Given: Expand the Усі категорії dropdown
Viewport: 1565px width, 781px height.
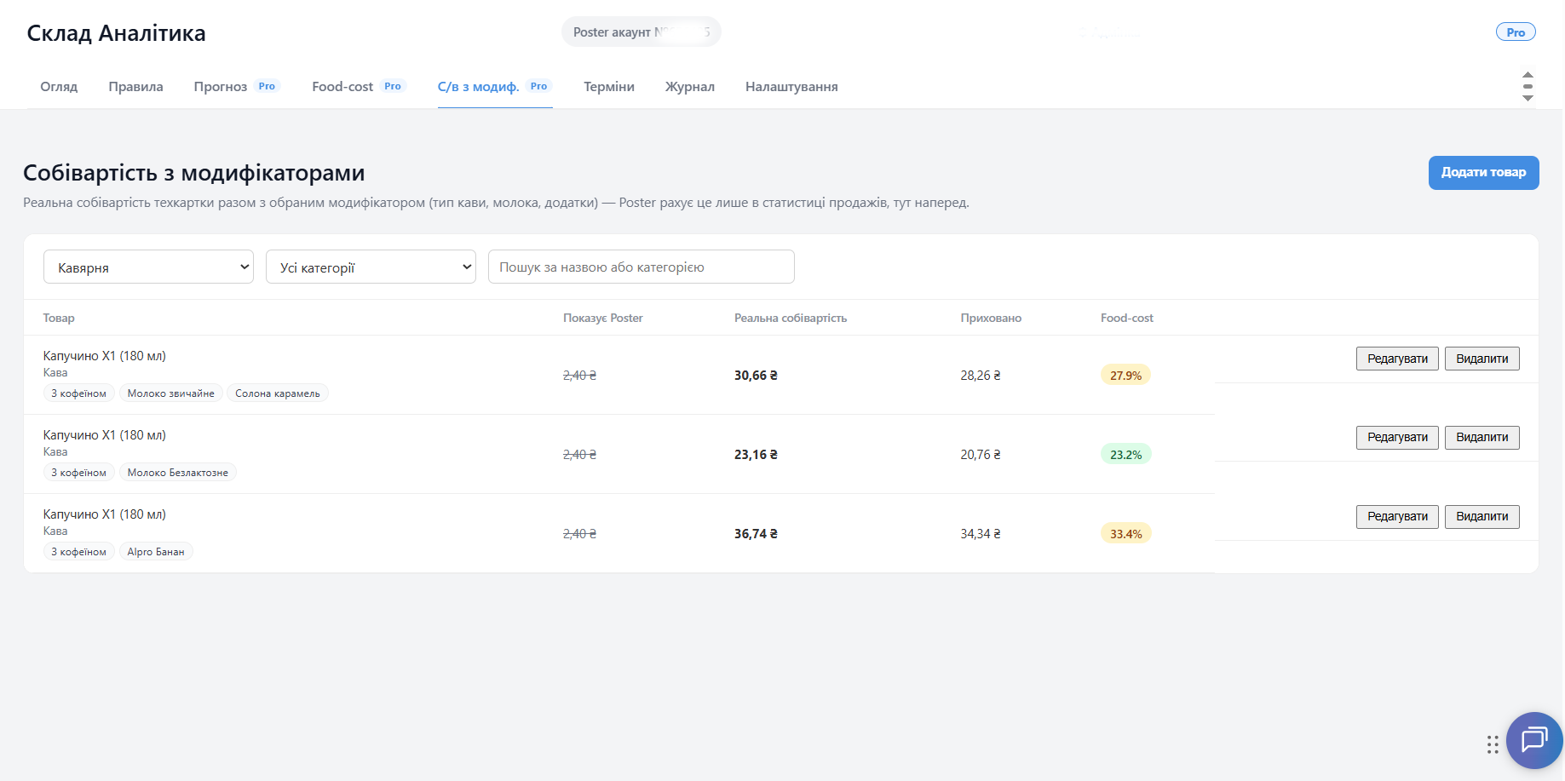Looking at the screenshot, I should coord(371,267).
